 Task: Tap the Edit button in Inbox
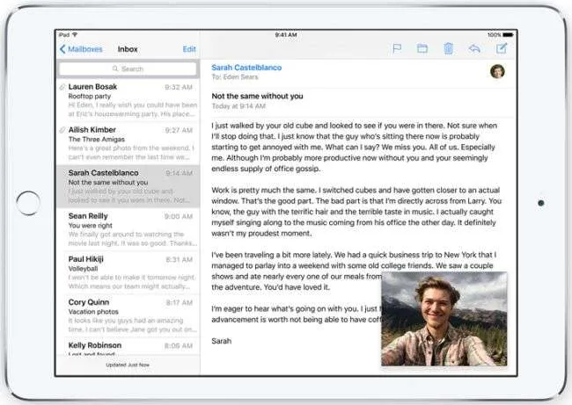click(x=189, y=49)
